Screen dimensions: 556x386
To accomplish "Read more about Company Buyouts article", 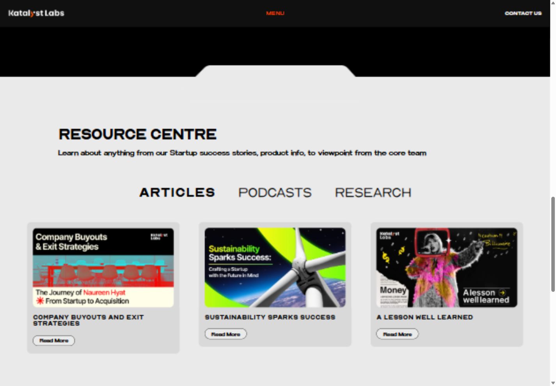I will click(54, 340).
